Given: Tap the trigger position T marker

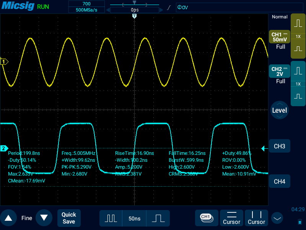Looking at the screenshot, I should coord(134,16).
